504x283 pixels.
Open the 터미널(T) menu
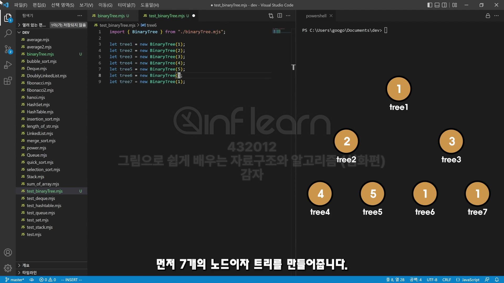(126, 5)
